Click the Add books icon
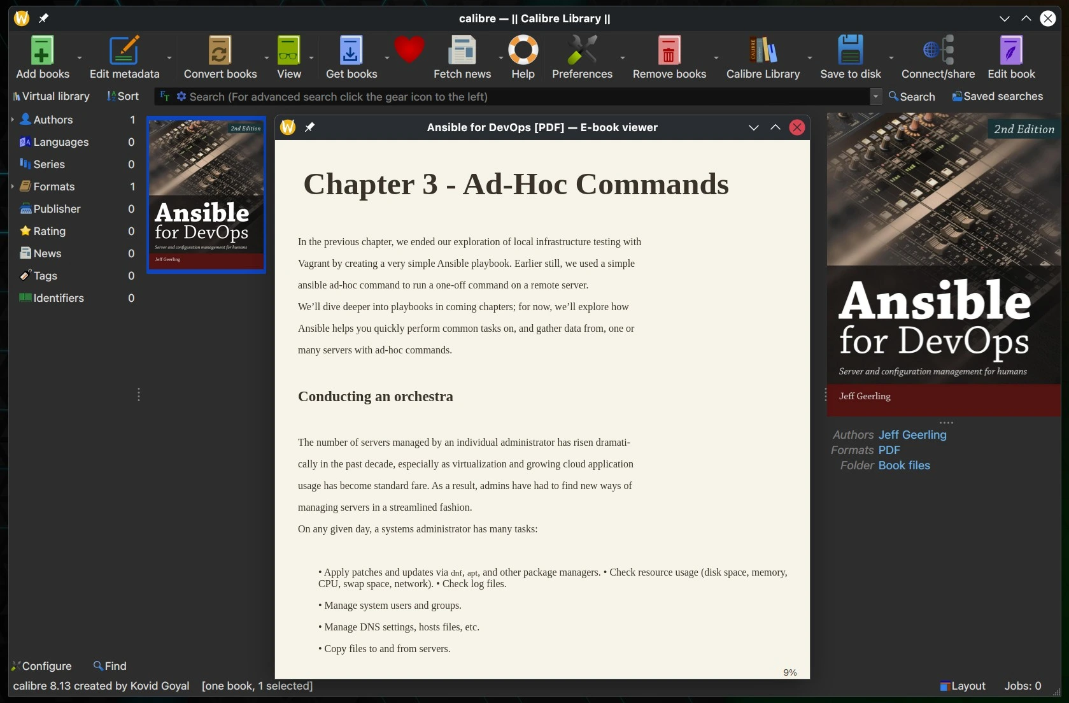The image size is (1069, 703). pyautogui.click(x=42, y=51)
